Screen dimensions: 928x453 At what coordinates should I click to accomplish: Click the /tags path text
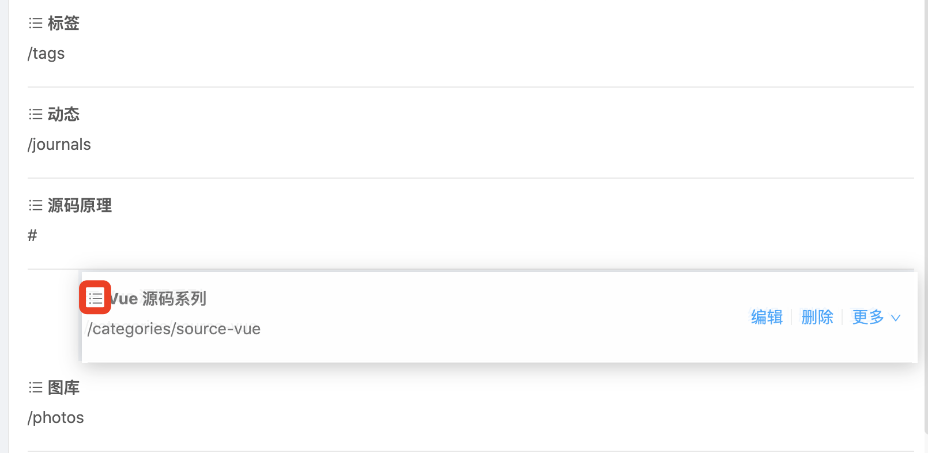(46, 54)
